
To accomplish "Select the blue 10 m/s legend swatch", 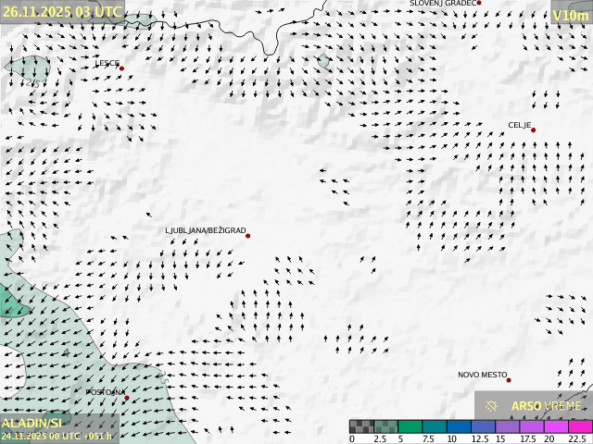I will point(459,426).
